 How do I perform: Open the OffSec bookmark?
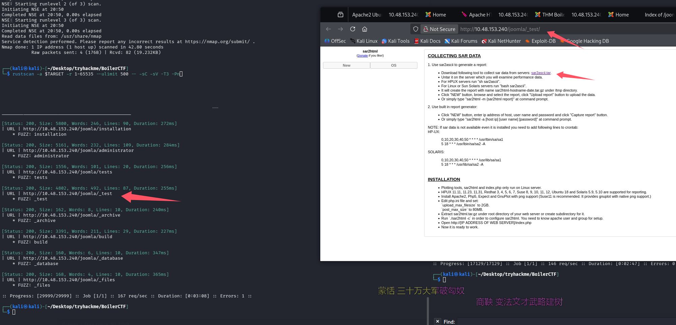pyautogui.click(x=335, y=41)
